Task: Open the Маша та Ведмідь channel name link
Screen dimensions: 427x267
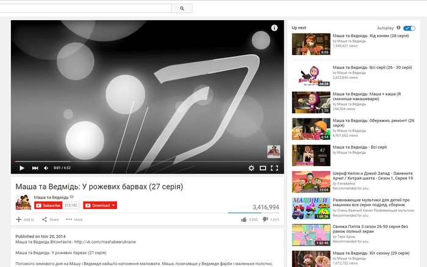Action: pyautogui.click(x=51, y=197)
